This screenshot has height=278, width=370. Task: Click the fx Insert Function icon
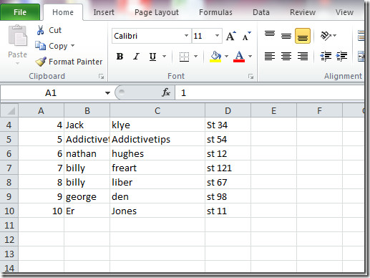pyautogui.click(x=166, y=92)
